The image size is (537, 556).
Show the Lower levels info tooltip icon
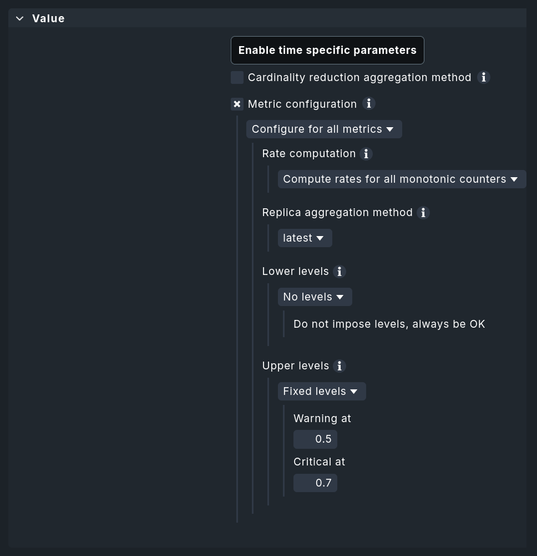[x=340, y=272]
